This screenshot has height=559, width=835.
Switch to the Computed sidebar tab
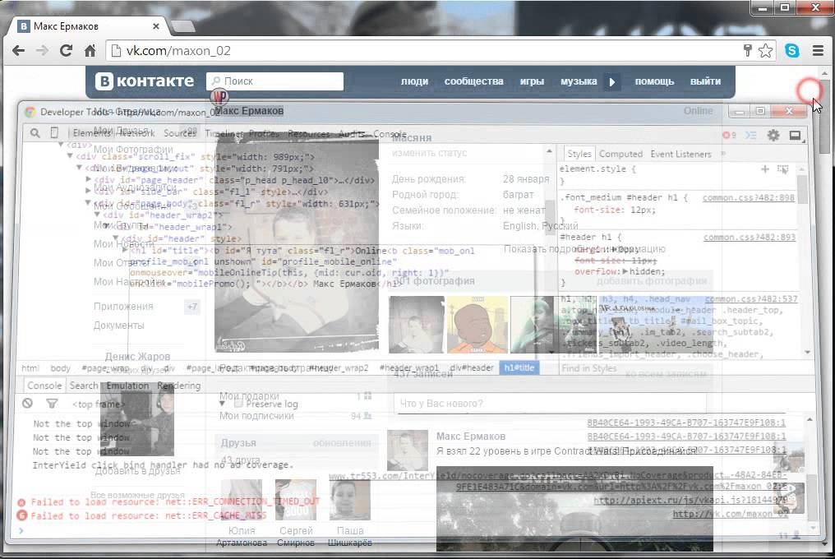click(x=620, y=154)
